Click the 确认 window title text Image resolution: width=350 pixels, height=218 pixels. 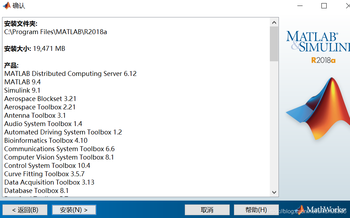tap(19, 6)
